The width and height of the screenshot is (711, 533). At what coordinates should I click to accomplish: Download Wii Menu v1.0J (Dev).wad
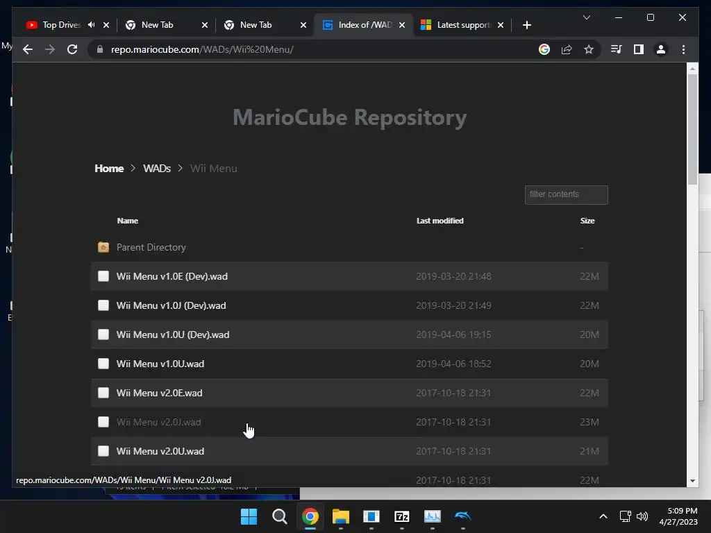tap(171, 305)
